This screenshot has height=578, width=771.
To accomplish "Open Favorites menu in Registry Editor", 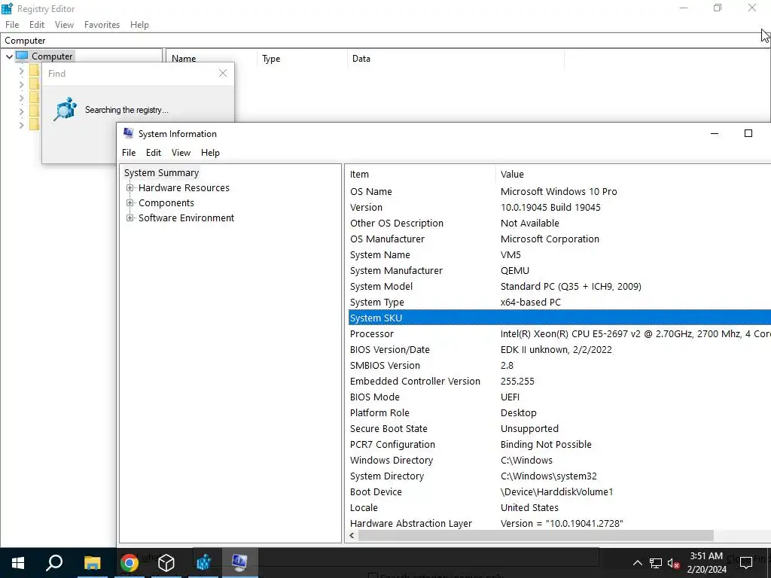I will [102, 25].
